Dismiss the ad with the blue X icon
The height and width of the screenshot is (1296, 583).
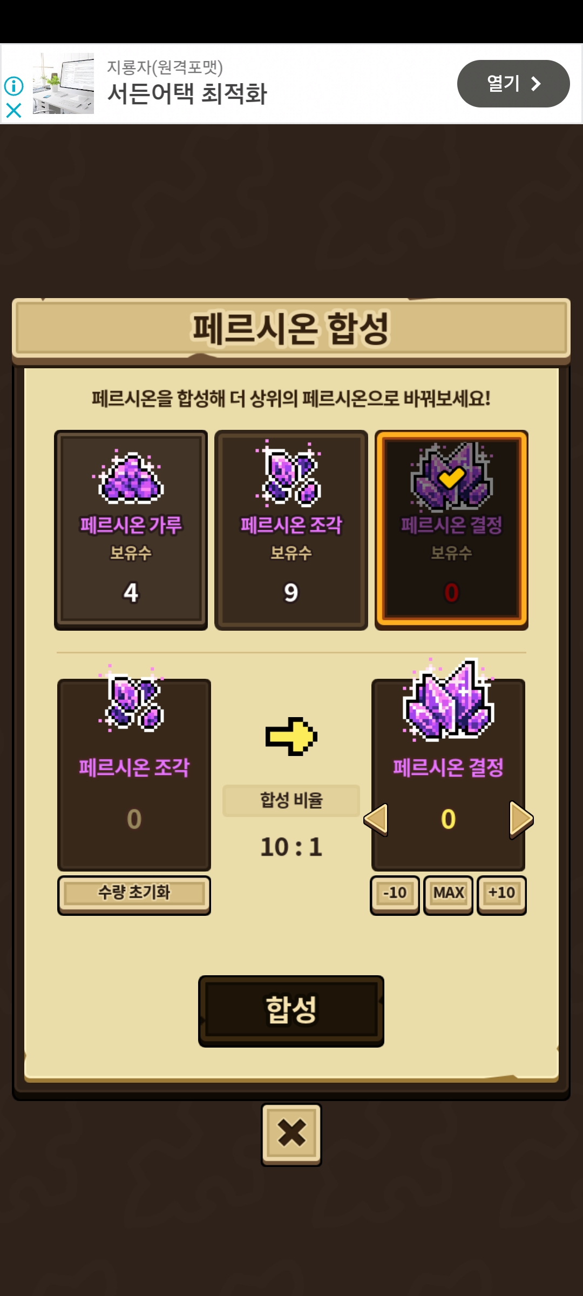pos(14,111)
